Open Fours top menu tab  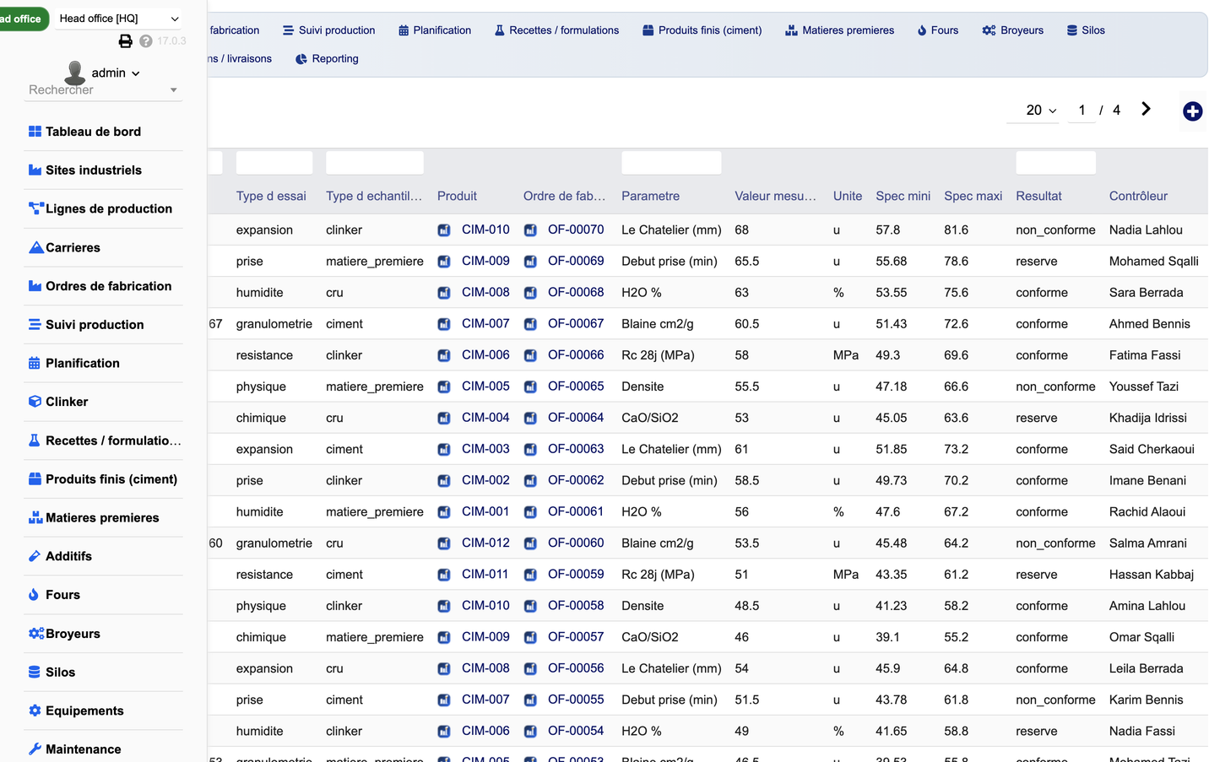click(x=937, y=30)
